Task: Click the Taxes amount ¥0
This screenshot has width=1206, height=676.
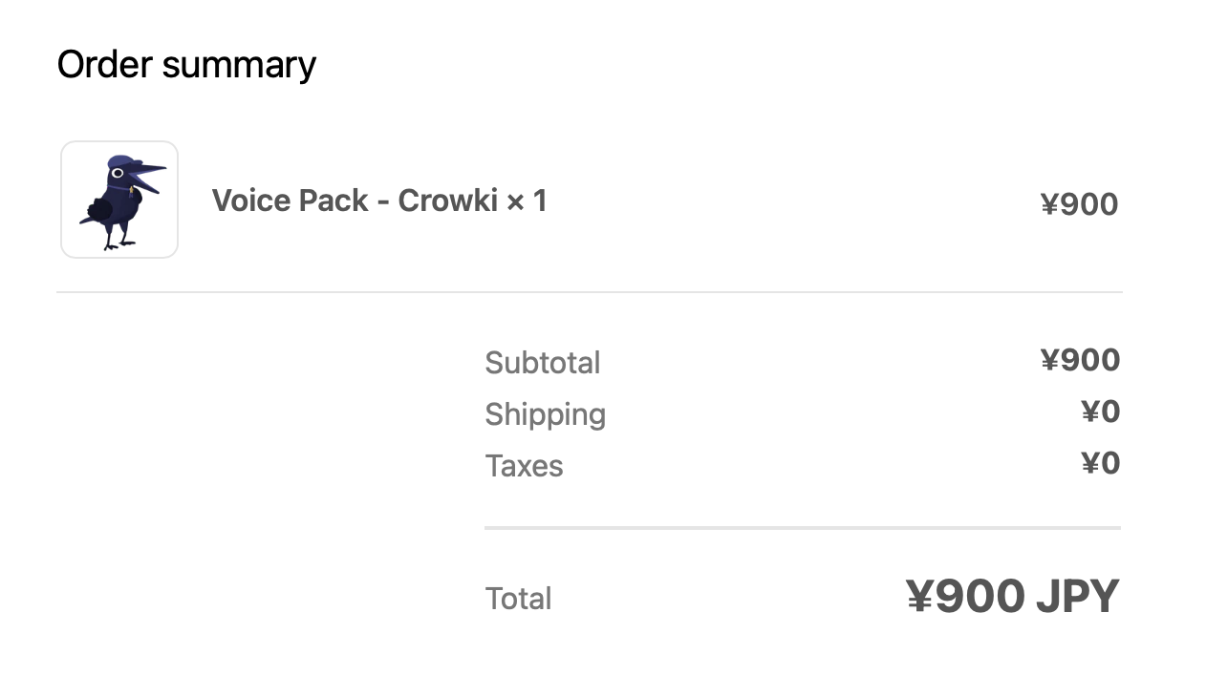Action: click(x=1100, y=463)
